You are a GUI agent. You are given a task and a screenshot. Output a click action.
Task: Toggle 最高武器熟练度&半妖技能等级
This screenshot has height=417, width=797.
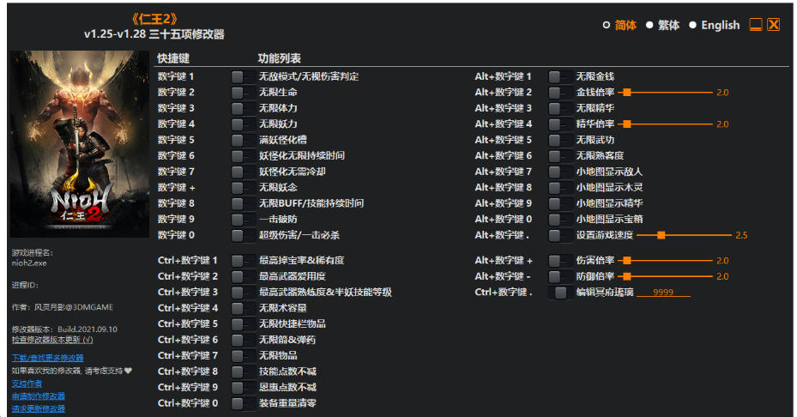243,293
